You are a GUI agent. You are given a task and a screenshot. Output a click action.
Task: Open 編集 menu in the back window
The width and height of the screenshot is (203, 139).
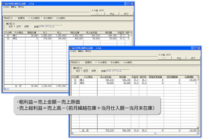14,7
